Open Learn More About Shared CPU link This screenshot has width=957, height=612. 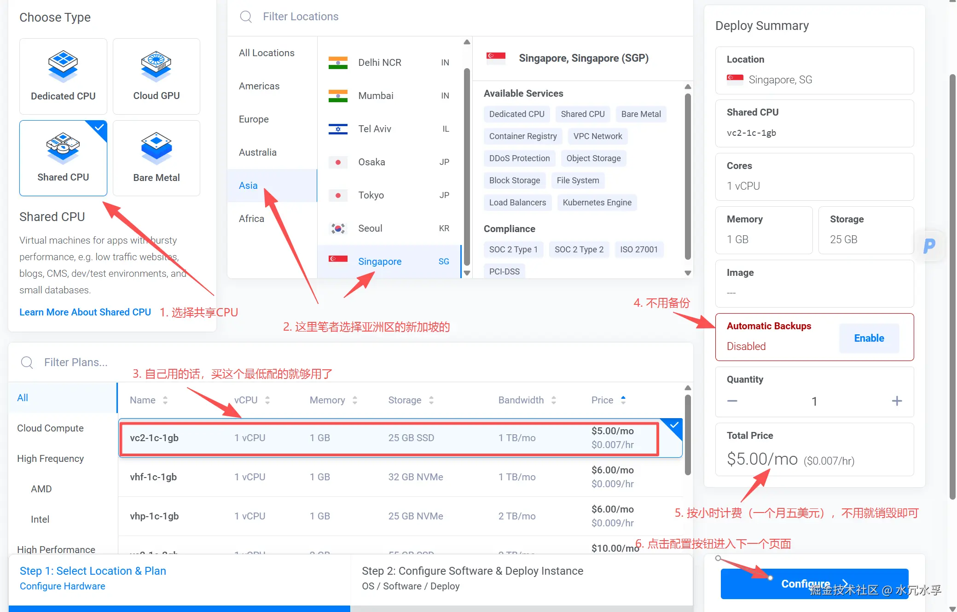pyautogui.click(x=85, y=312)
